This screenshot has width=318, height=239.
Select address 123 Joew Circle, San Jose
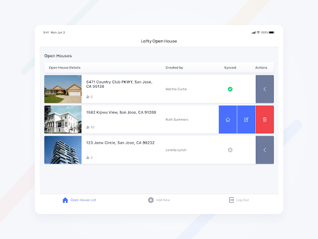pyautogui.click(x=120, y=143)
